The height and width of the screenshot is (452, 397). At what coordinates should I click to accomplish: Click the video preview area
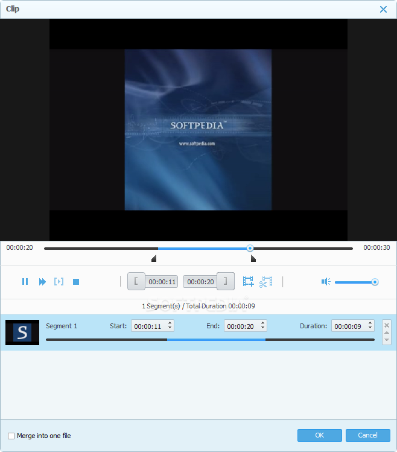pyautogui.click(x=198, y=130)
